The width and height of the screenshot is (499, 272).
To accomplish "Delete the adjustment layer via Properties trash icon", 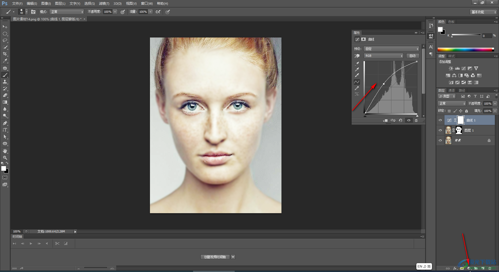I will (x=416, y=120).
